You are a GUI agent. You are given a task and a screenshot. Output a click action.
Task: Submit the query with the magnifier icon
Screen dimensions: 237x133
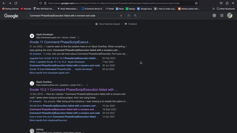point(135,16)
